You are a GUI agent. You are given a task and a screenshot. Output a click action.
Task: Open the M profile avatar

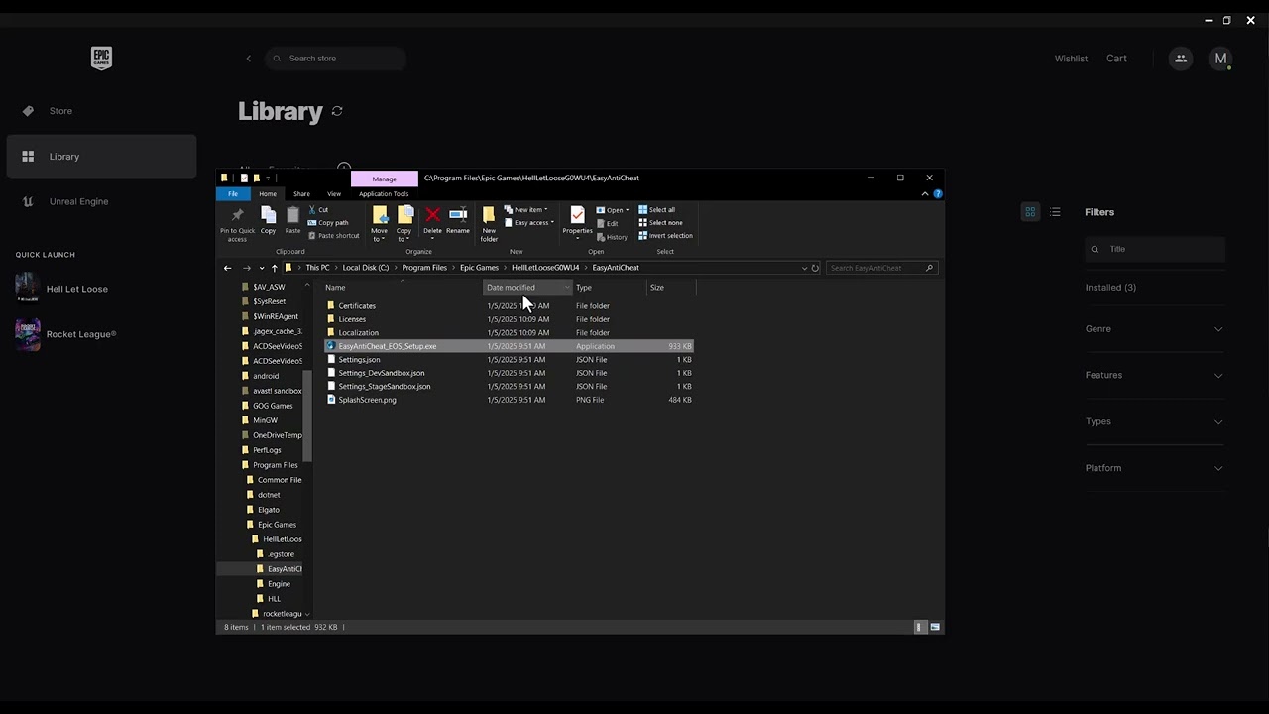point(1220,59)
